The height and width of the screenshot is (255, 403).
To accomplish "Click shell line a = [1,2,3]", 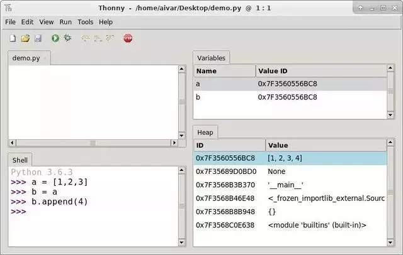I will [60, 182].
